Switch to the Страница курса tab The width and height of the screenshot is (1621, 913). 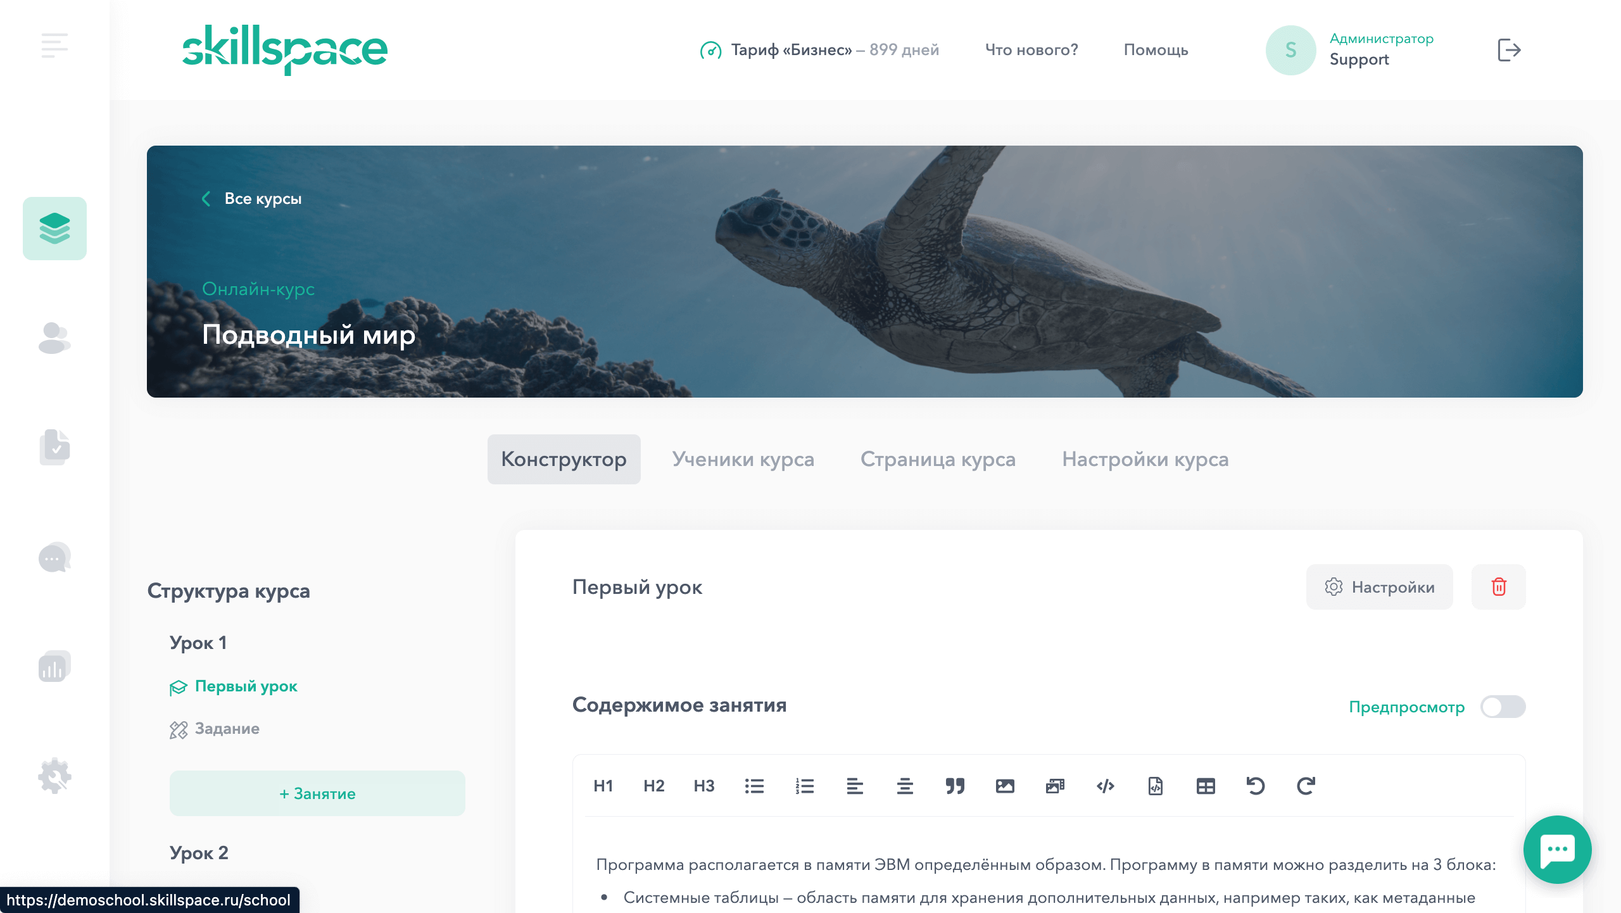[x=938, y=459]
